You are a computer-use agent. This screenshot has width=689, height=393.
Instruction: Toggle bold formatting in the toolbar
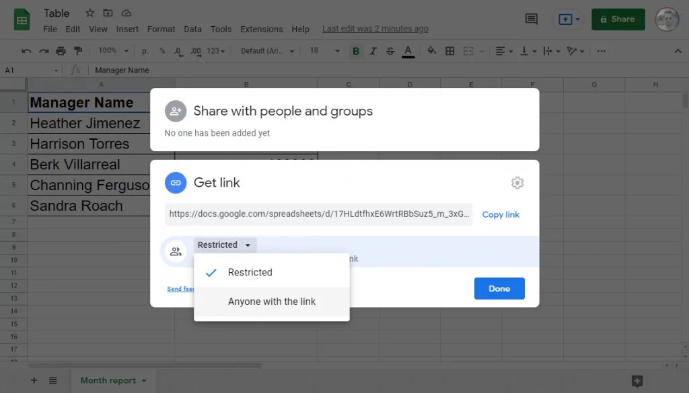(355, 50)
